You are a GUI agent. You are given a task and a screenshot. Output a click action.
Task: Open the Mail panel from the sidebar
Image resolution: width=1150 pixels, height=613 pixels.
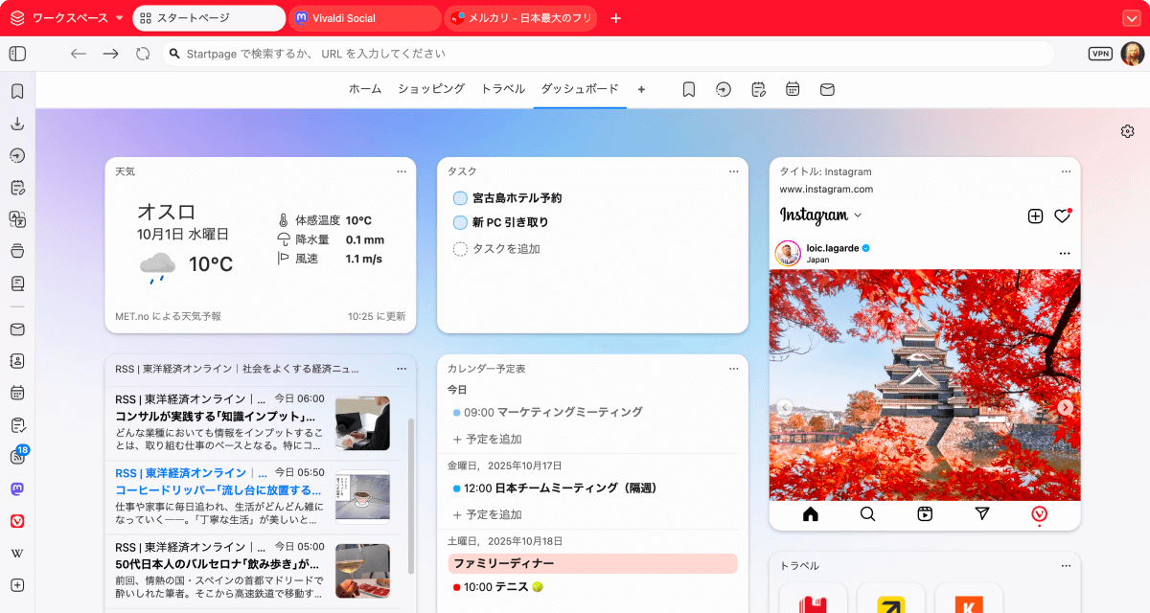click(x=17, y=329)
